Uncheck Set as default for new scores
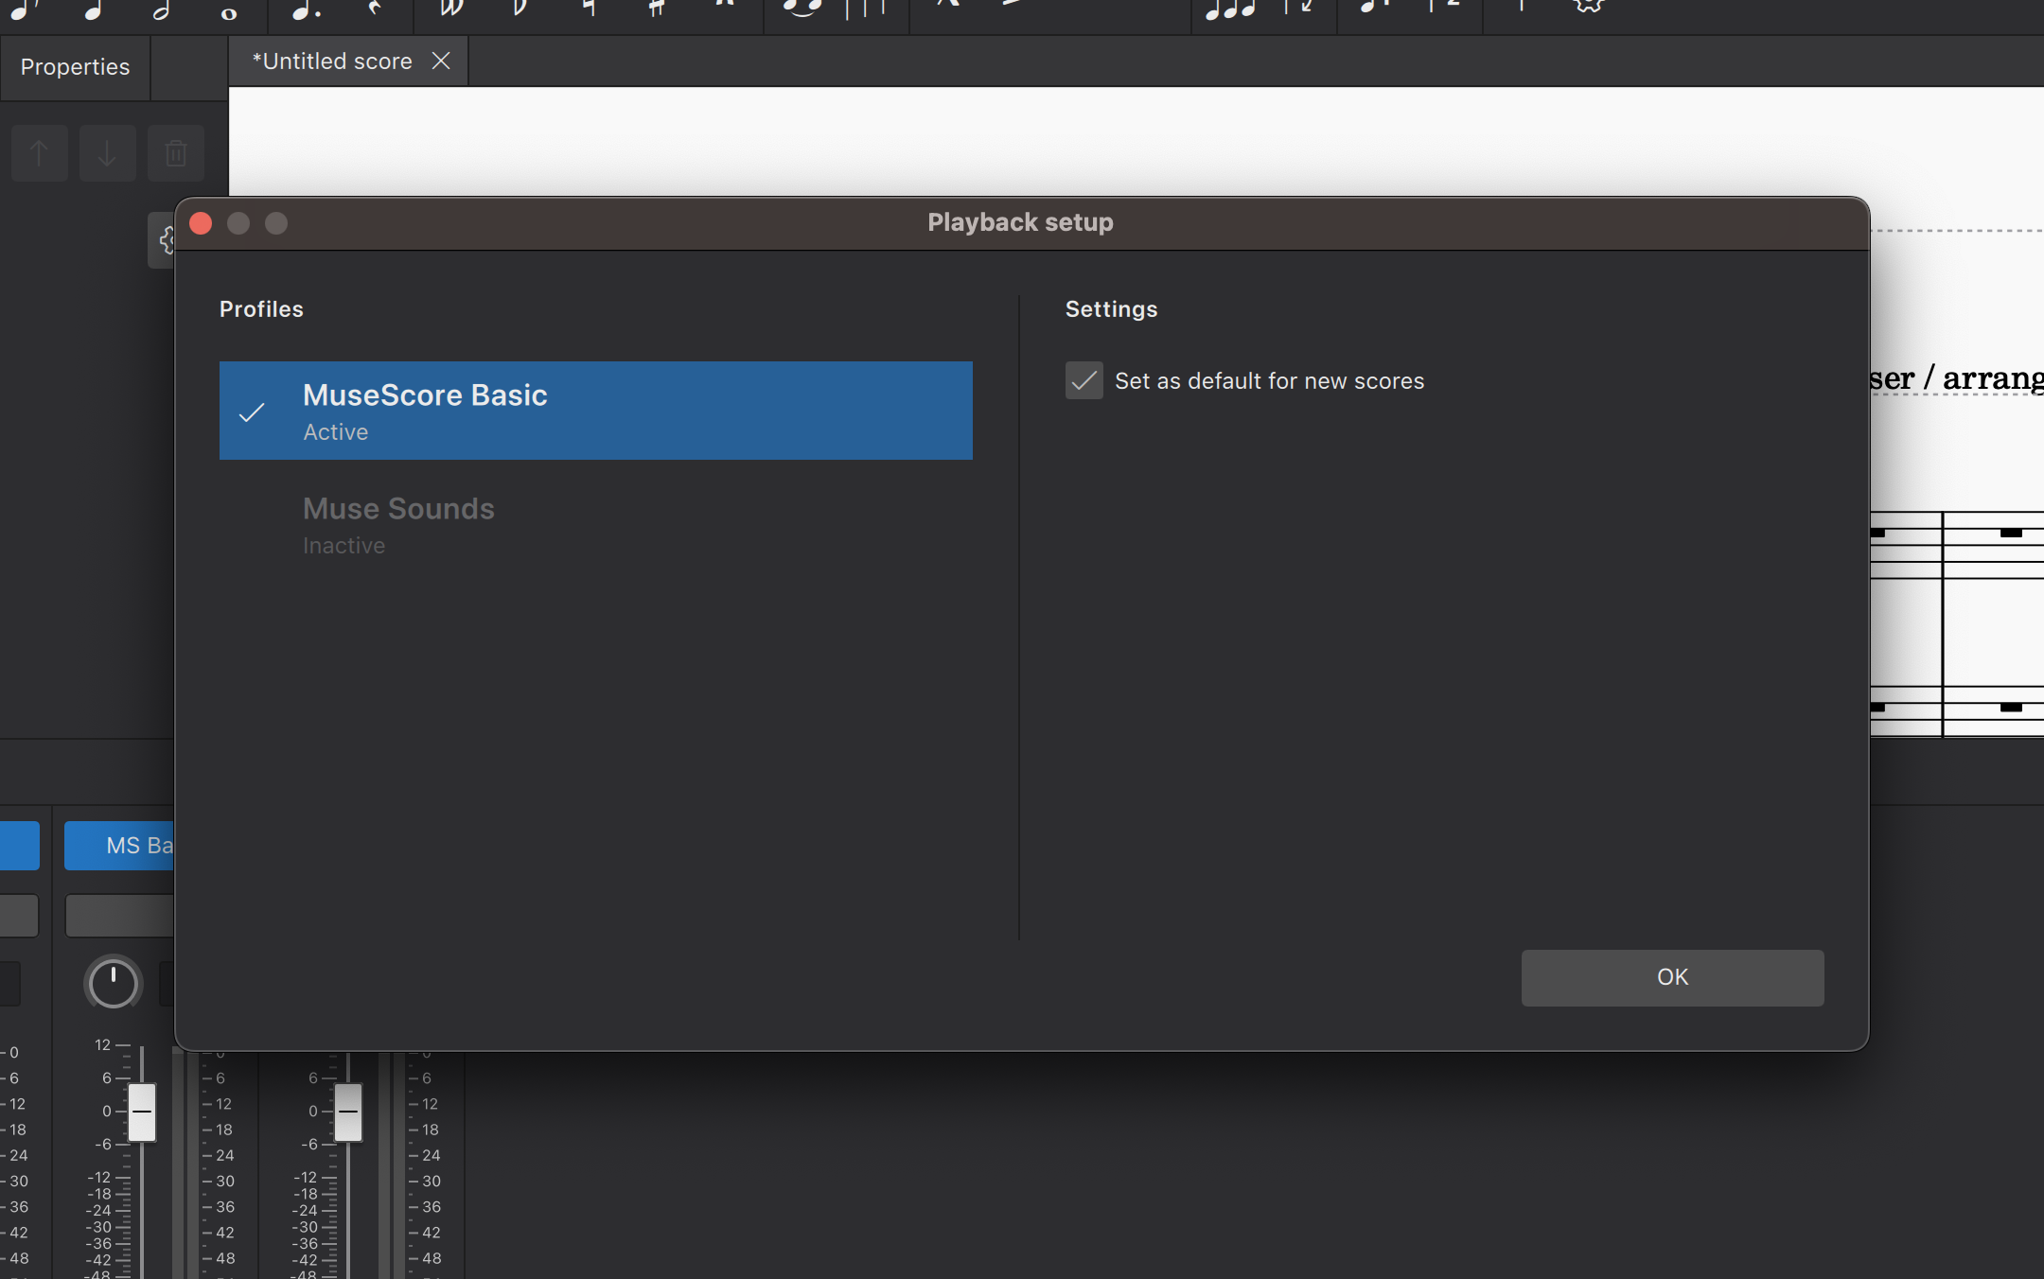This screenshot has width=2044, height=1279. point(1084,380)
